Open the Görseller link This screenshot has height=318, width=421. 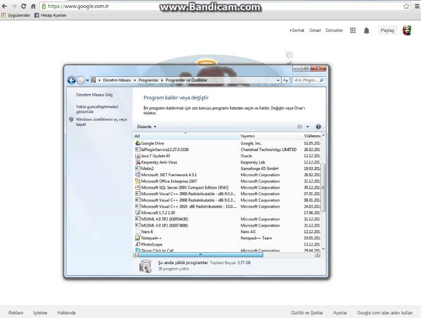(334, 30)
